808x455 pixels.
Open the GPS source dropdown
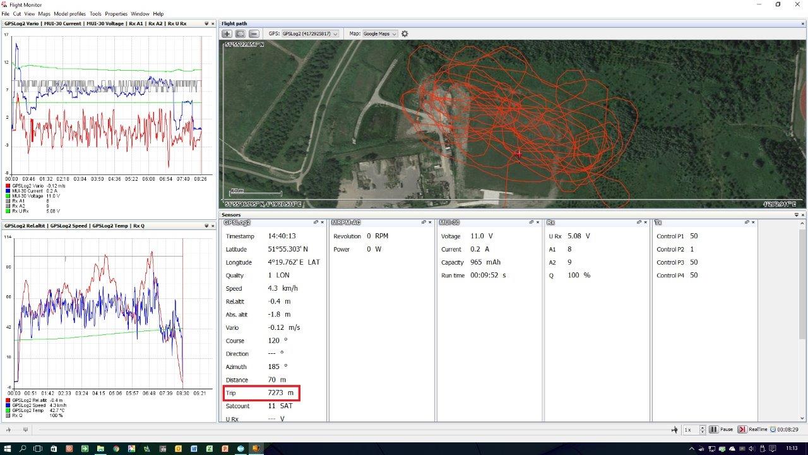[x=310, y=33]
